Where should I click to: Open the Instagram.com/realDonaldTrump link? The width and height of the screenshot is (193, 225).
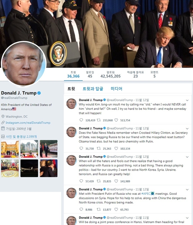(x=28, y=123)
